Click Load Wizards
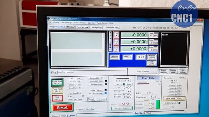This screenshot has width=209, height=117. (143, 71)
